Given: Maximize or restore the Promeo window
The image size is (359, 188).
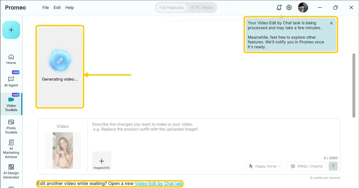Looking at the screenshot, I should pyautogui.click(x=335, y=8).
